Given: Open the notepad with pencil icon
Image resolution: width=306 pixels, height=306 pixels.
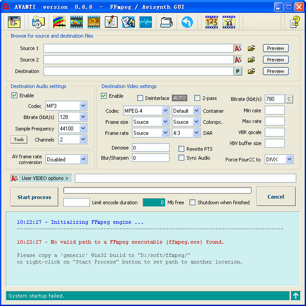Looking at the screenshot, I should coord(111,22).
